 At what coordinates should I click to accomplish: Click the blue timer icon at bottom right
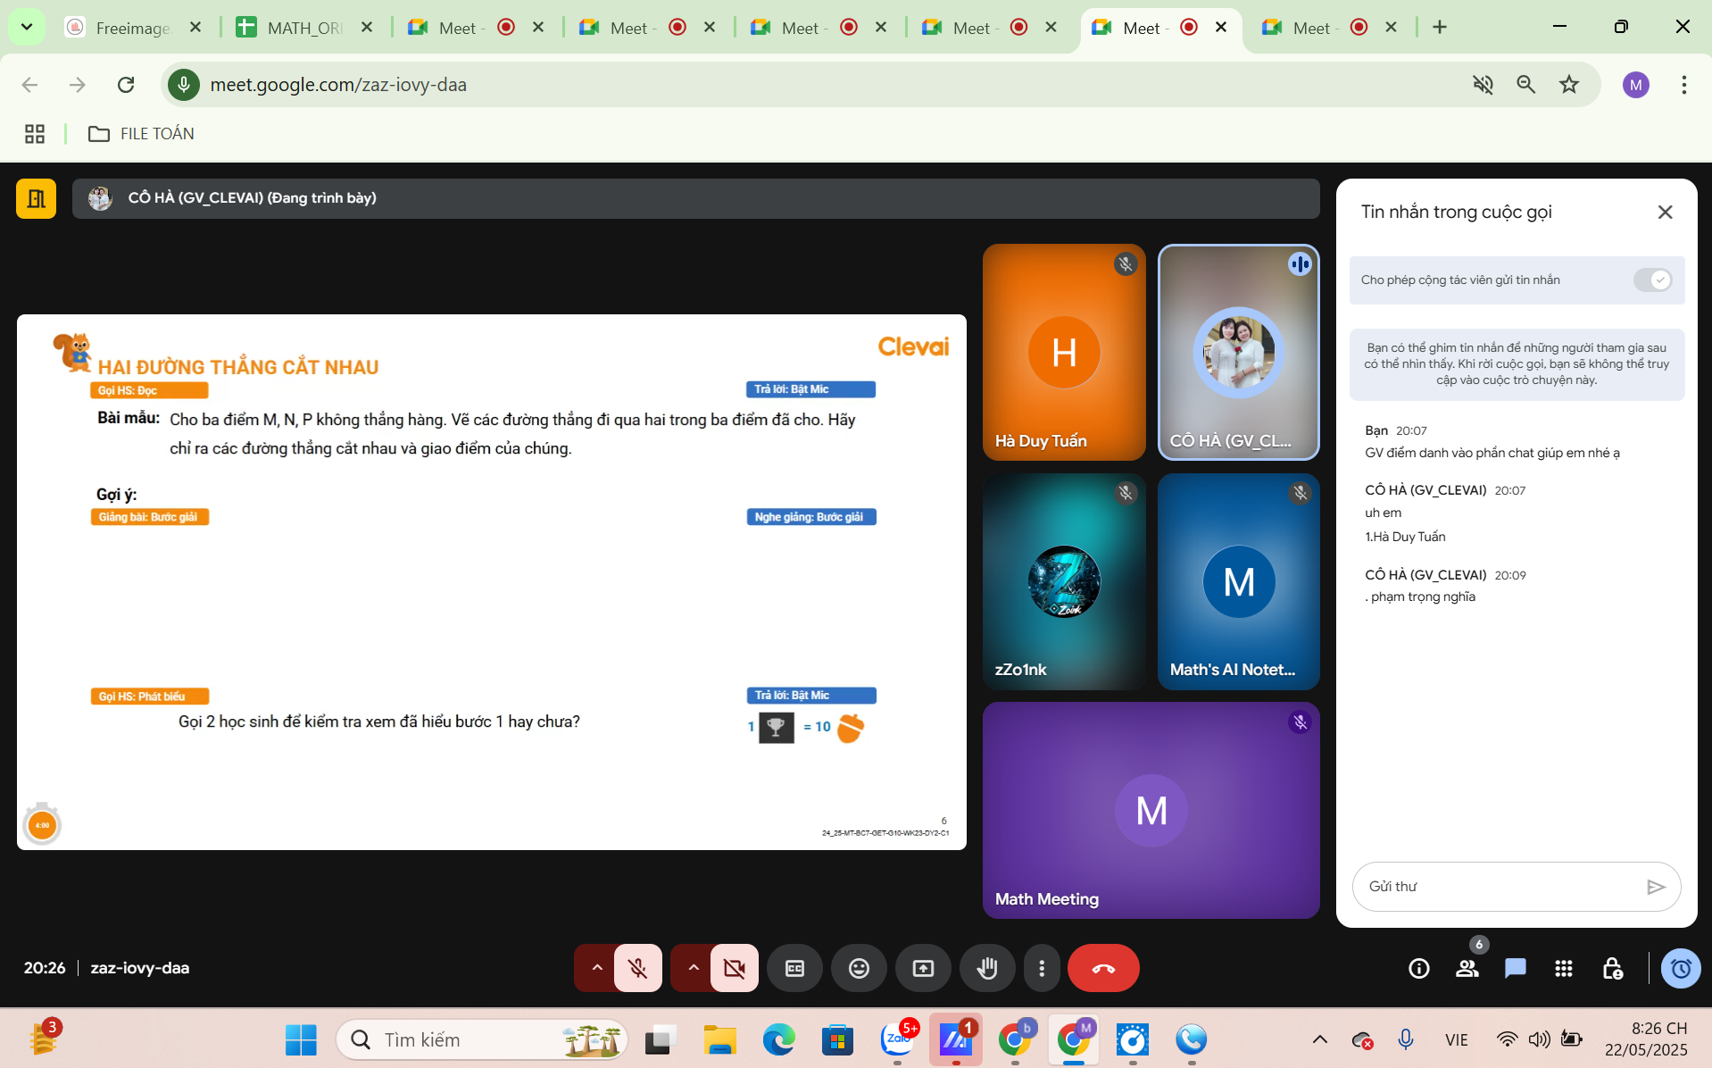click(1681, 968)
